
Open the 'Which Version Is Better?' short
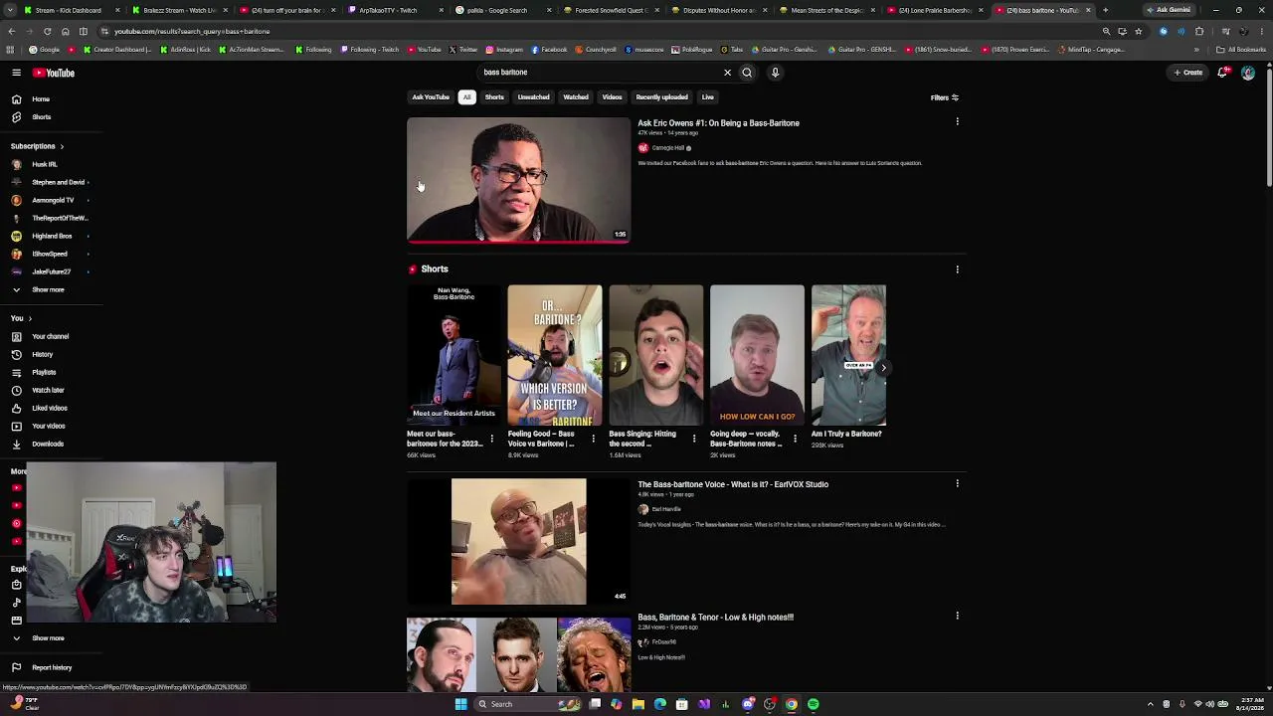(555, 356)
